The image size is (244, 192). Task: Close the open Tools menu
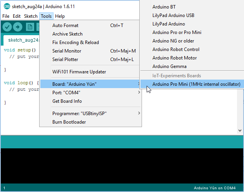point(46,16)
